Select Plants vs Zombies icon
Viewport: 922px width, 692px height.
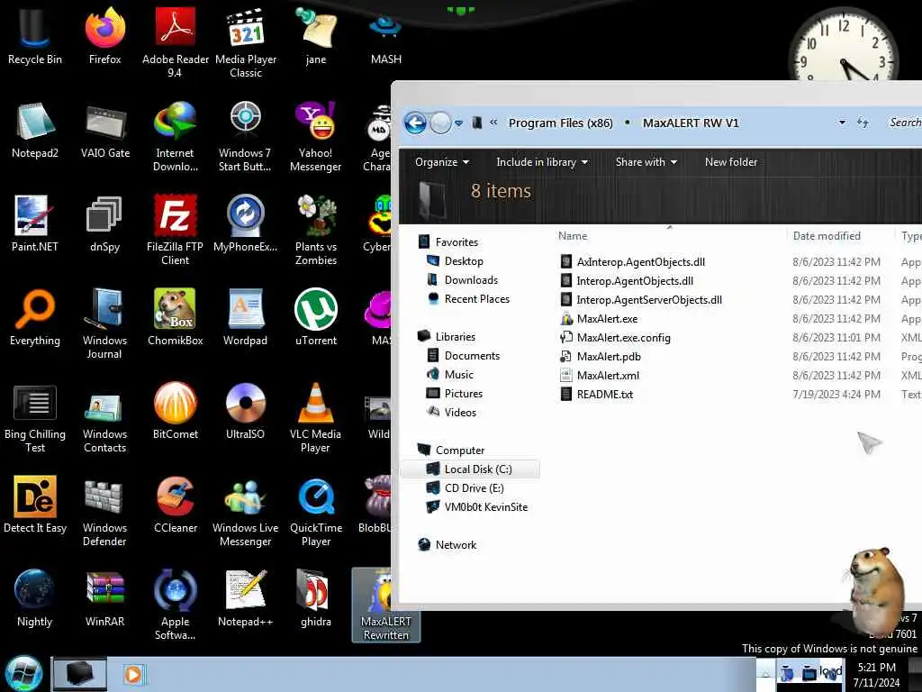coord(316,230)
